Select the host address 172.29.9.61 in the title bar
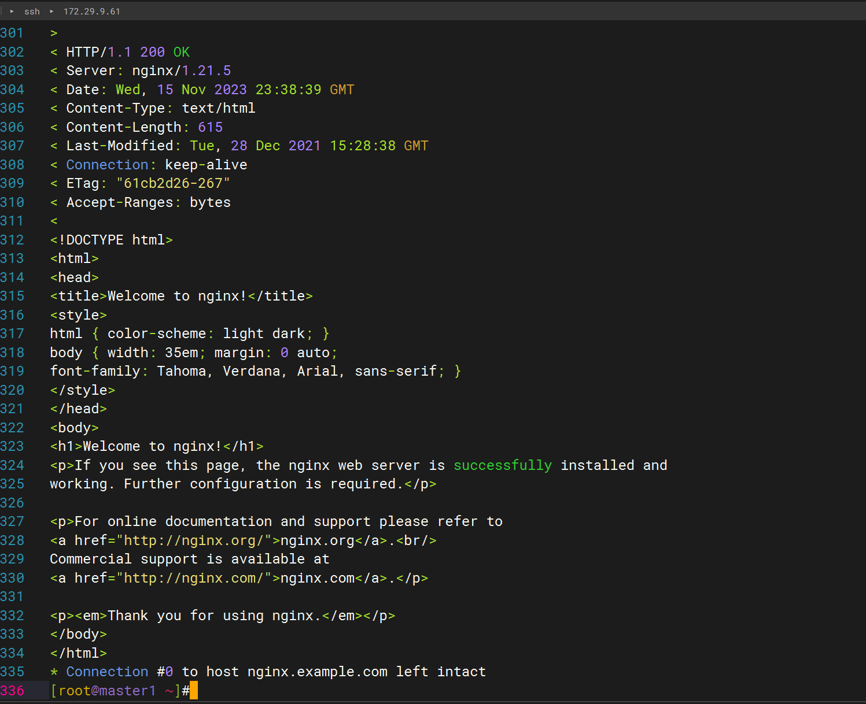866x704 pixels. pyautogui.click(x=92, y=12)
